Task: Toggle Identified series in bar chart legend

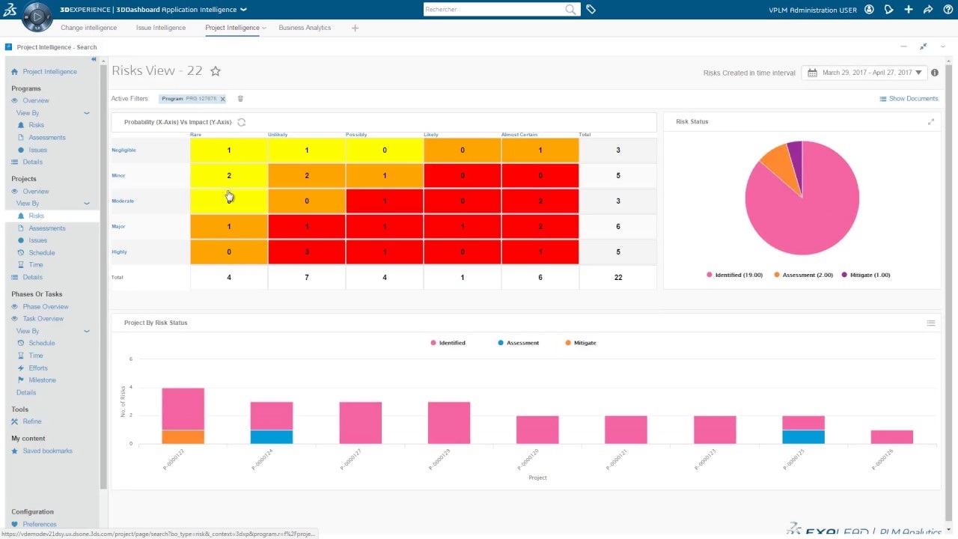Action: click(x=448, y=343)
